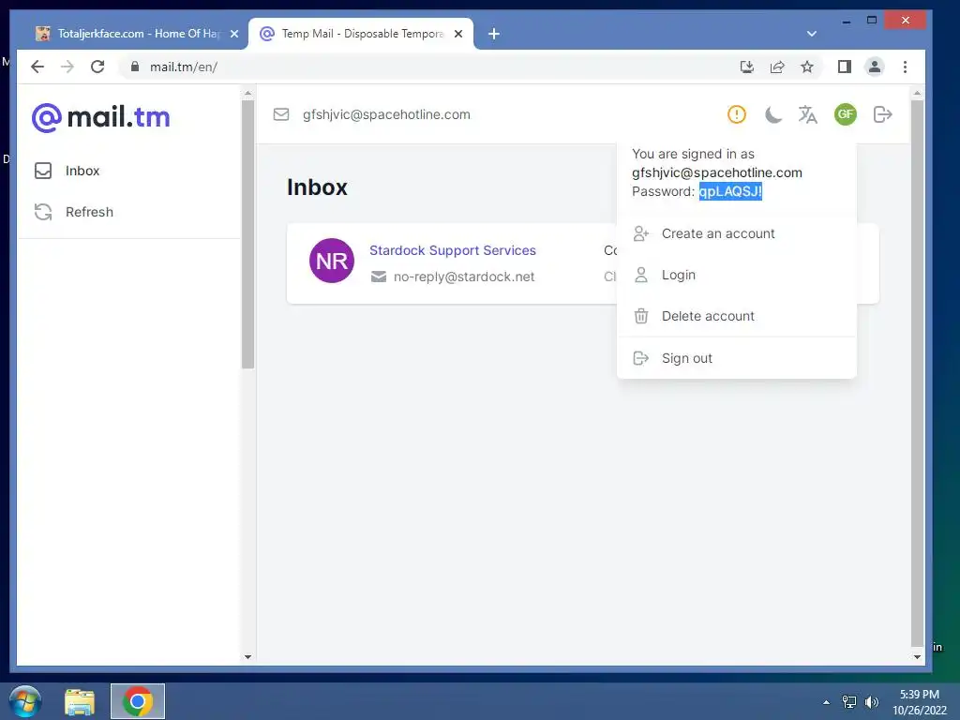Click the network tray icon
Screen dimensions: 960x720
(x=849, y=702)
